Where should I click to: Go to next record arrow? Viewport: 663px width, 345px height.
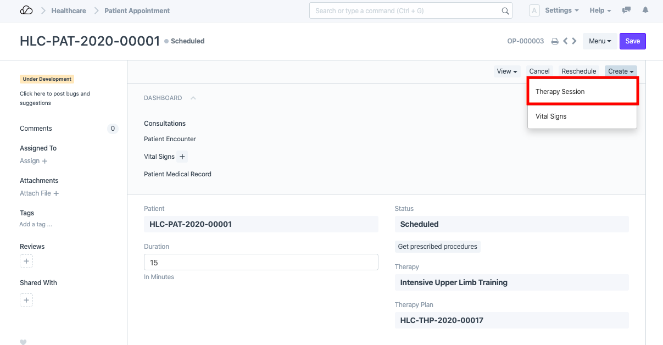click(x=574, y=41)
